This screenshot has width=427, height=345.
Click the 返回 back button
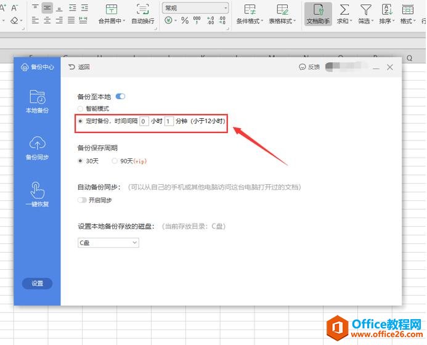[x=79, y=67]
